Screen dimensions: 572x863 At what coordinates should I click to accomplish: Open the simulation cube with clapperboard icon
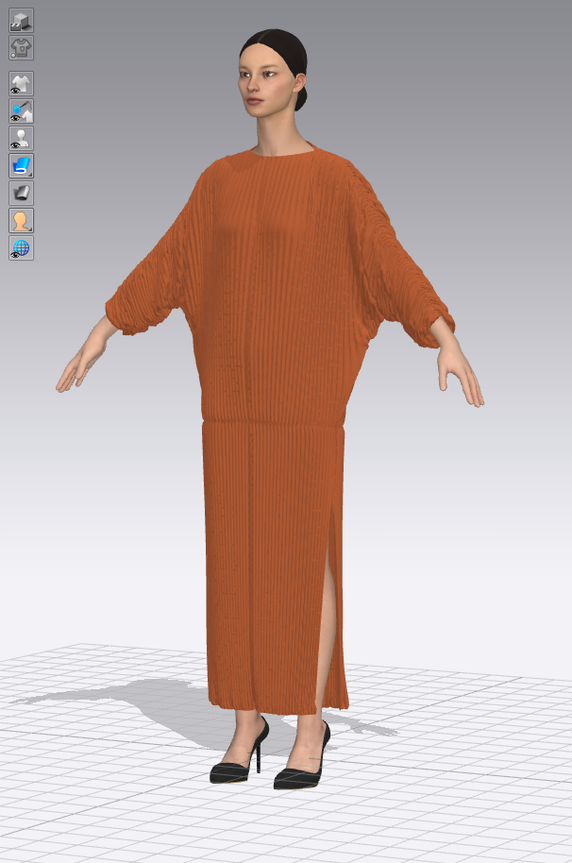tap(21, 21)
